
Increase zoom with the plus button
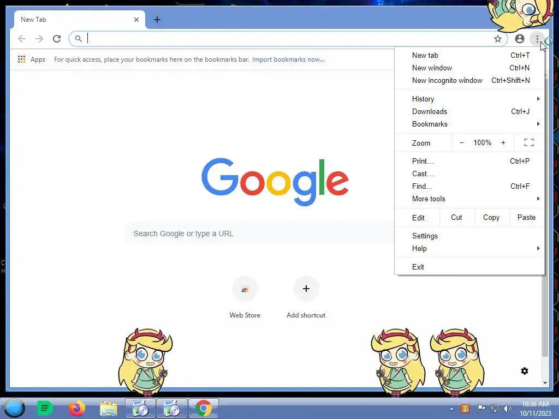coord(503,142)
